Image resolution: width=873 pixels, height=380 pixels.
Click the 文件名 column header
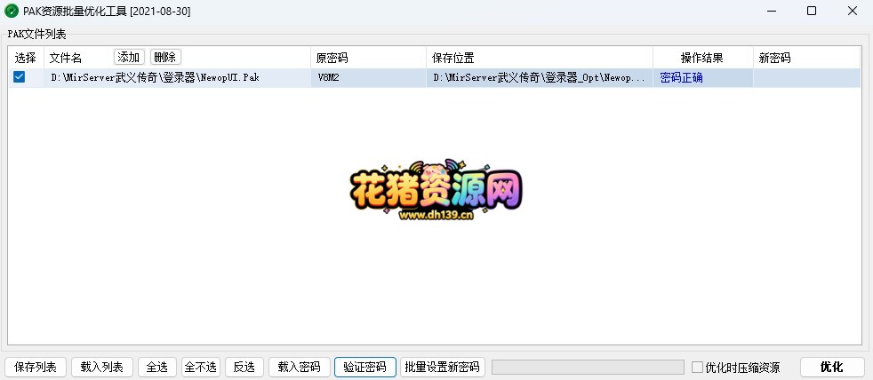click(177, 58)
